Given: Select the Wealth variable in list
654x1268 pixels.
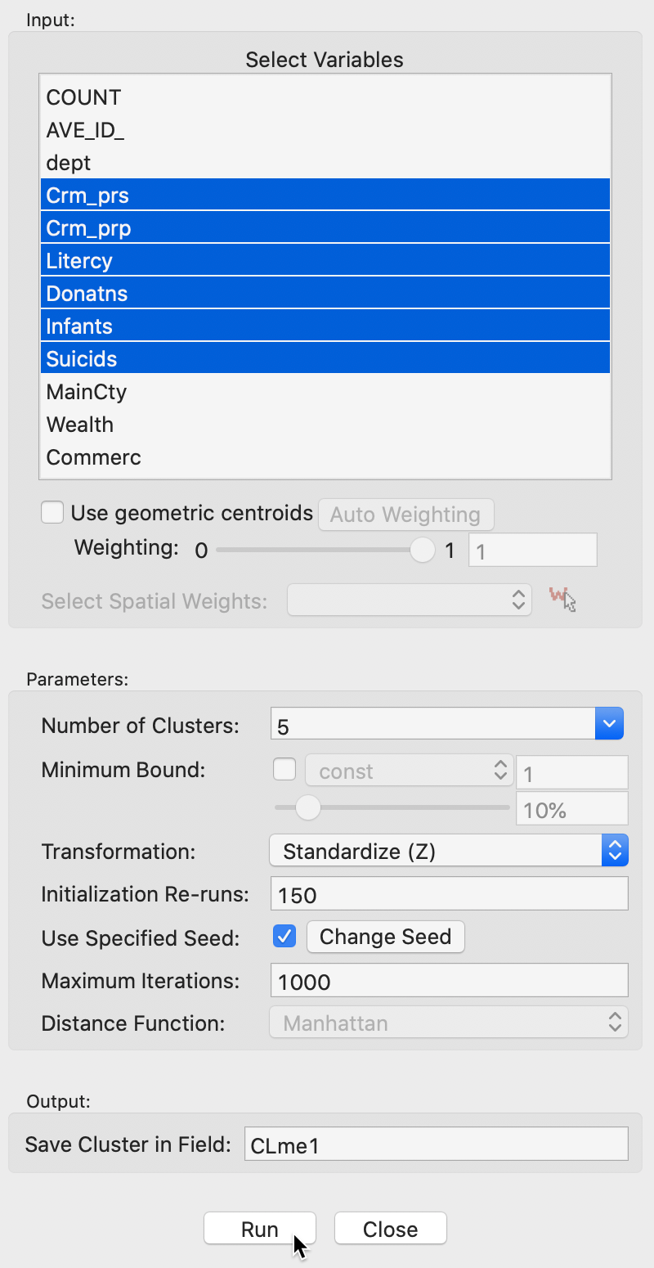Looking at the screenshot, I should (80, 425).
